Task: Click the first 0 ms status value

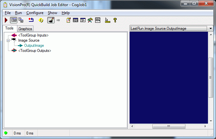Action: [x=17, y=133]
